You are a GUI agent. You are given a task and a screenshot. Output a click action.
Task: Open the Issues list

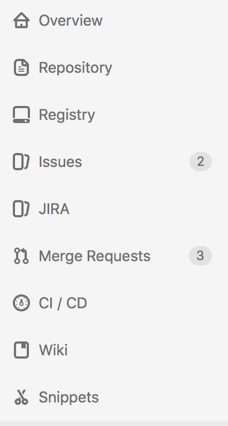[x=60, y=162]
